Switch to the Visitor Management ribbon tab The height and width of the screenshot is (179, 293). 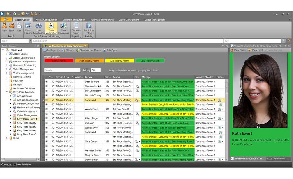154,20
